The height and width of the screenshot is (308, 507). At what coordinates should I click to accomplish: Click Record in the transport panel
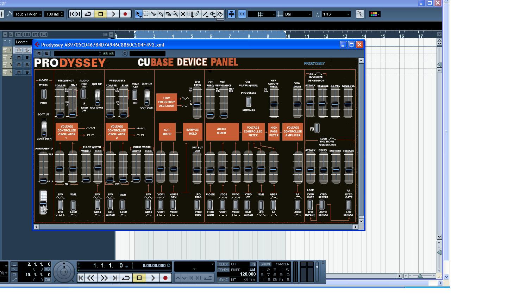(x=165, y=278)
